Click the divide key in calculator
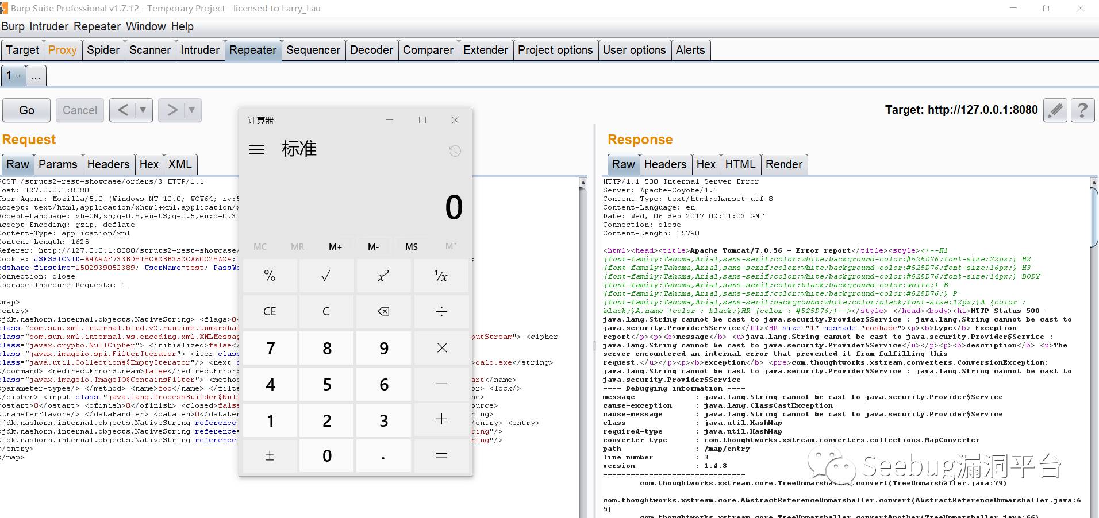The image size is (1099, 518). click(x=441, y=311)
